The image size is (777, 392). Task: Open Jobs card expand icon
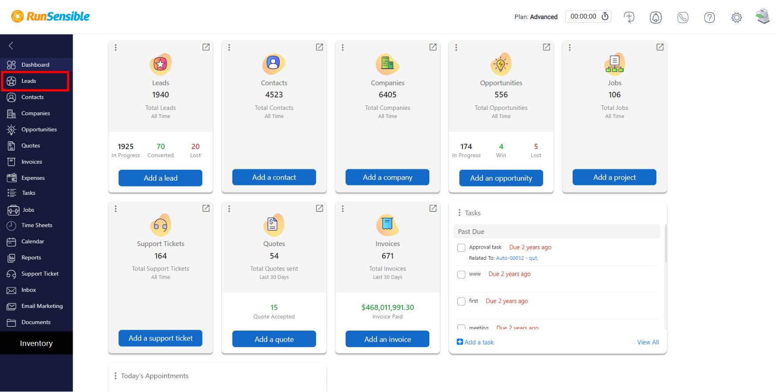pos(660,47)
